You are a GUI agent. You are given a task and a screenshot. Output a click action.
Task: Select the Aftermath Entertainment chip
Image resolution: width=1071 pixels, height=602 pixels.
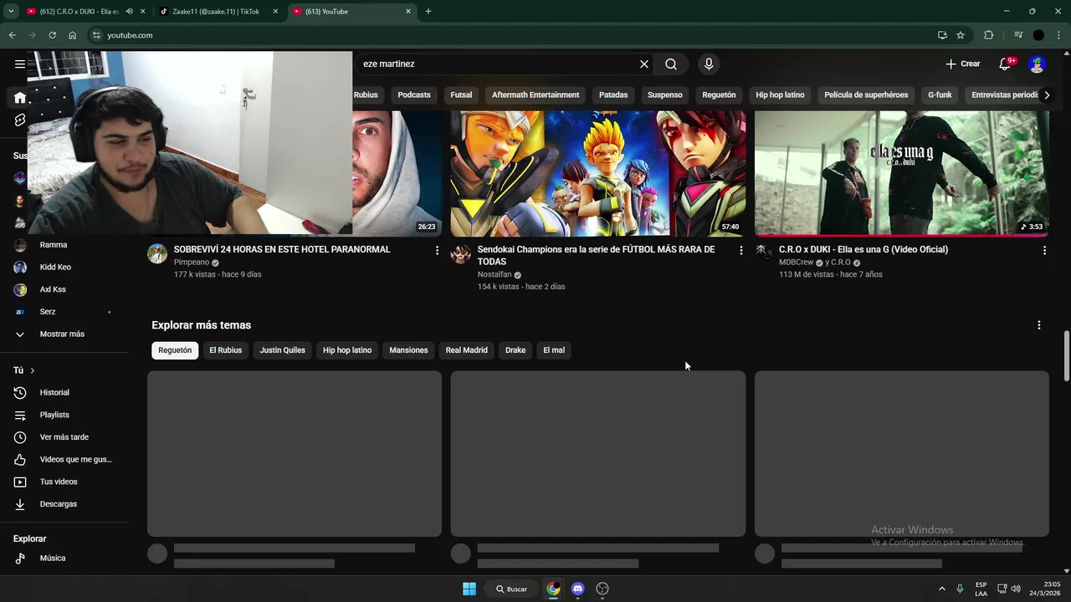click(535, 94)
